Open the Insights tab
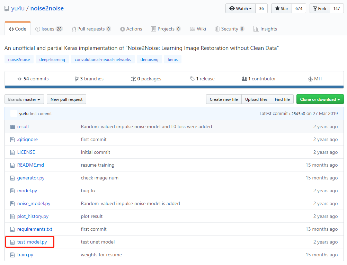Viewport: 347px width, 265px height. pos(265,29)
